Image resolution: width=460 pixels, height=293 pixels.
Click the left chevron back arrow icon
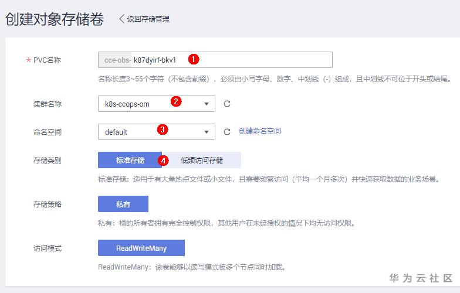click(122, 19)
